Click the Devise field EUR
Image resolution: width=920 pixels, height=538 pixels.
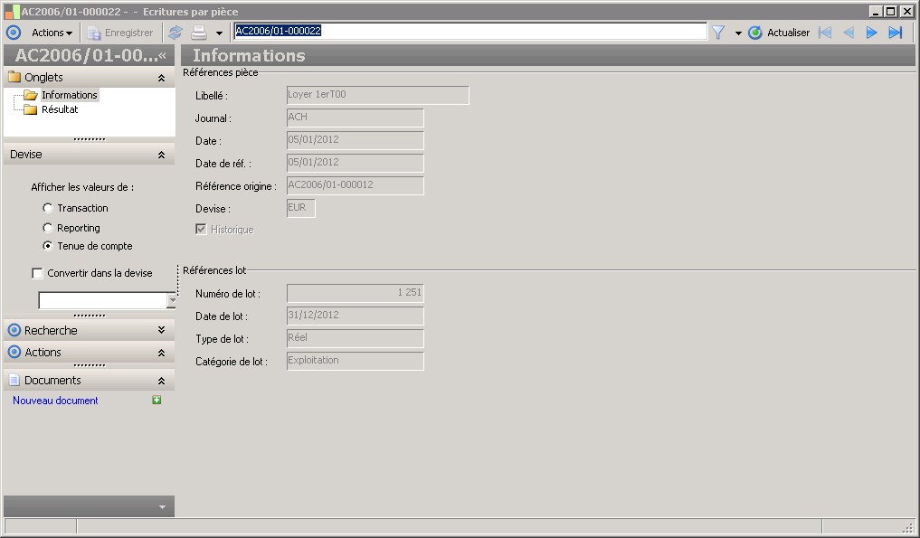(301, 208)
